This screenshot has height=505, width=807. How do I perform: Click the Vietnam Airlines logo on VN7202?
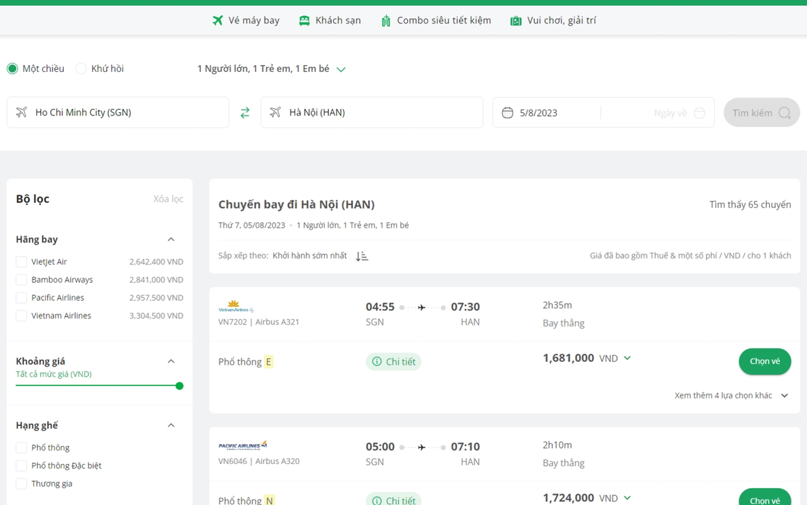[x=236, y=306]
